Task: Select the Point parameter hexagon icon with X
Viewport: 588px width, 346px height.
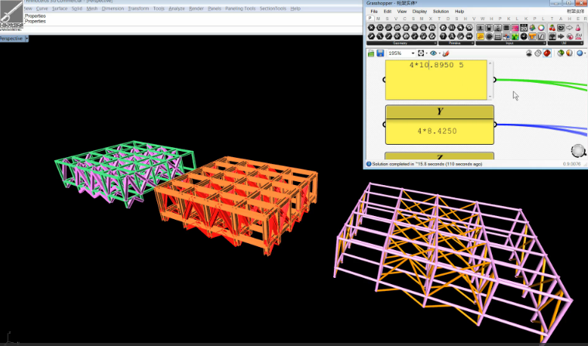Action: (371, 28)
